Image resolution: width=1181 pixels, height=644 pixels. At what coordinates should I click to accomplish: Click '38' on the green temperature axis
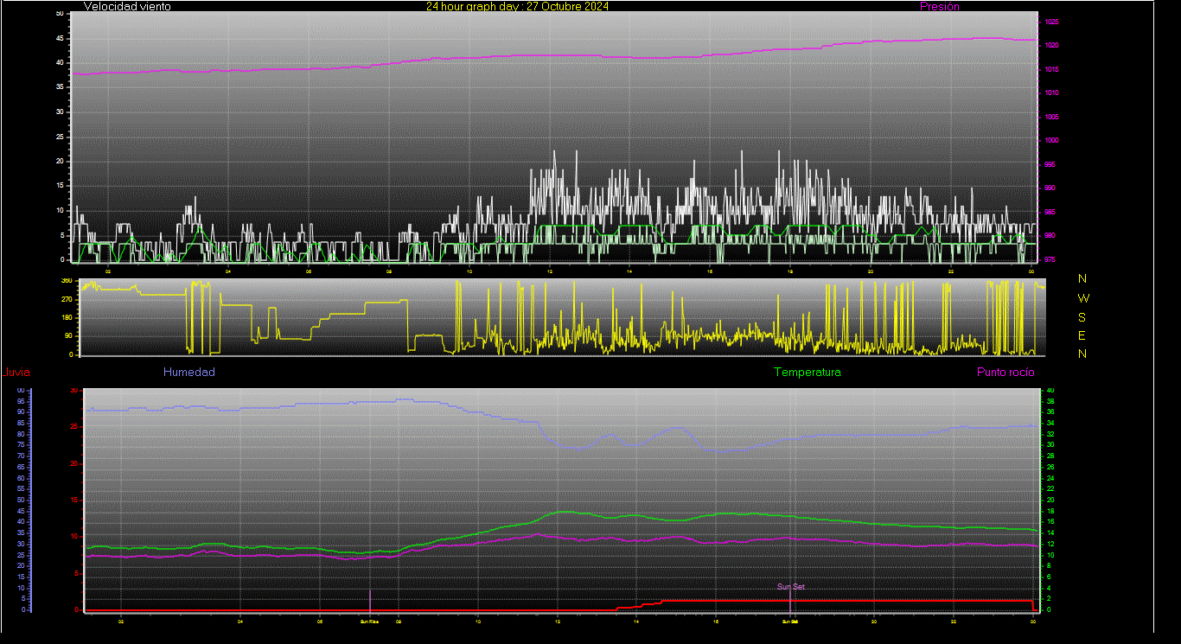point(1051,401)
